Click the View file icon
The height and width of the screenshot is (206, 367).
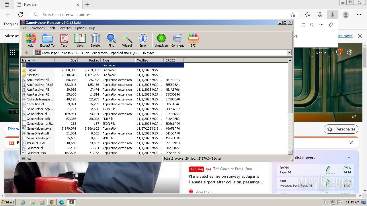point(80,40)
